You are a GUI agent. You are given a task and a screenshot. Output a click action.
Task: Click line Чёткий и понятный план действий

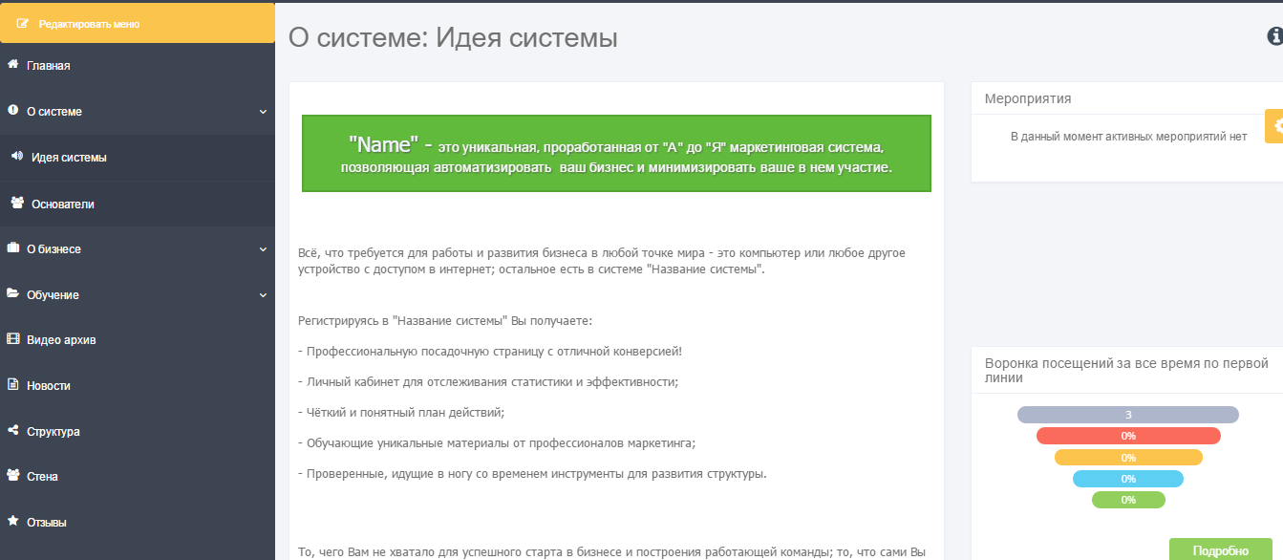401,413
